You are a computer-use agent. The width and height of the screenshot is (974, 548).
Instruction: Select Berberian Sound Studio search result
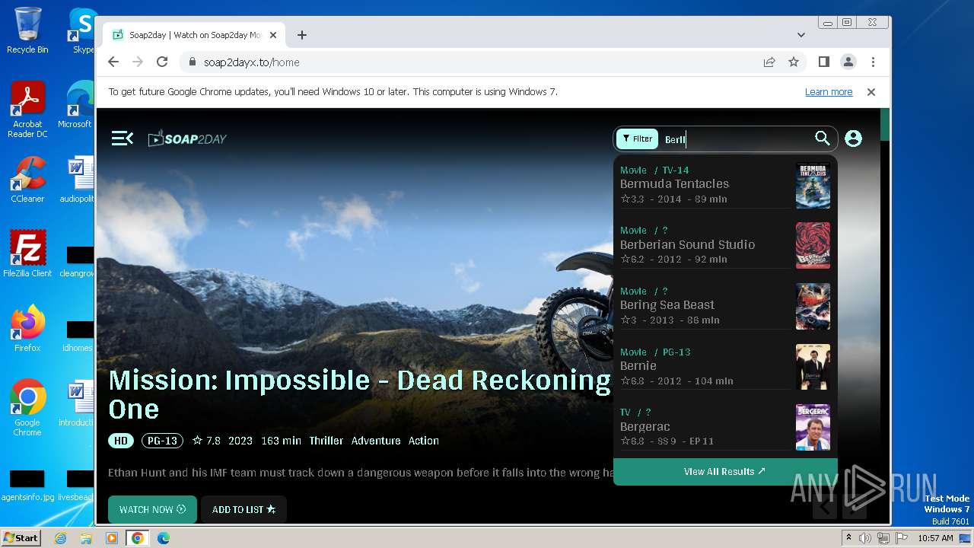click(724, 245)
